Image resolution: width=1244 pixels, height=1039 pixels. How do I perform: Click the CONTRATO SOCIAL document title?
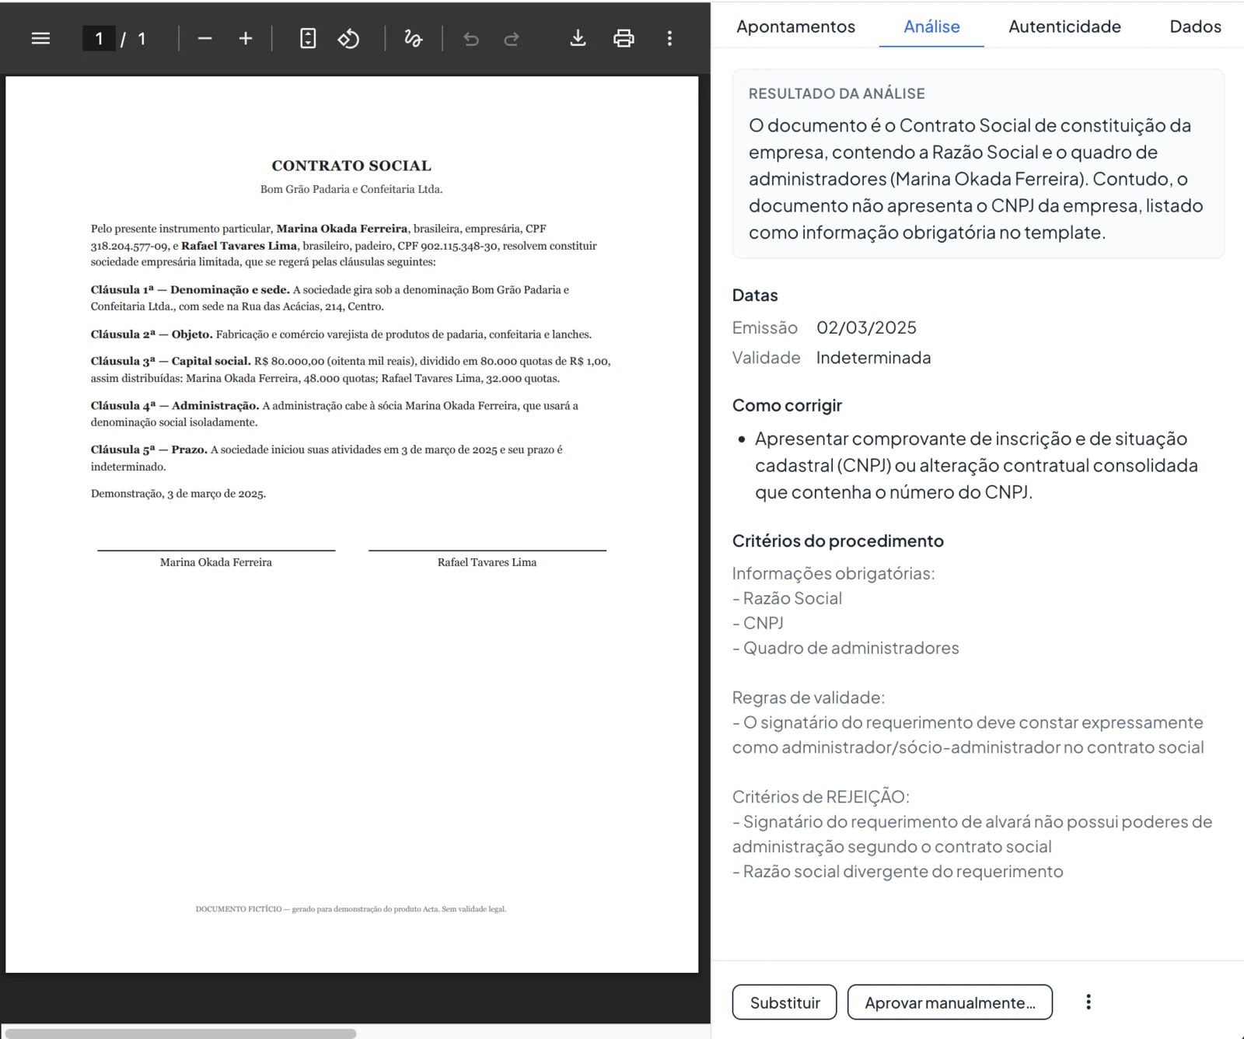coord(351,166)
